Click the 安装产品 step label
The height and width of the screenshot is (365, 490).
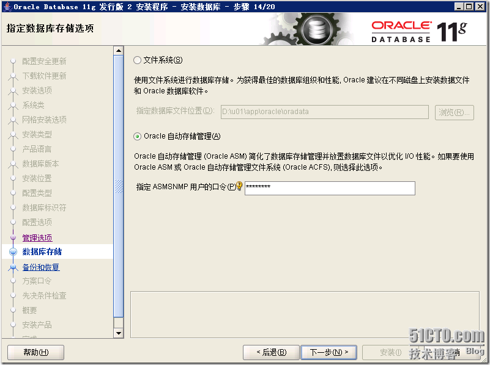click(x=37, y=325)
